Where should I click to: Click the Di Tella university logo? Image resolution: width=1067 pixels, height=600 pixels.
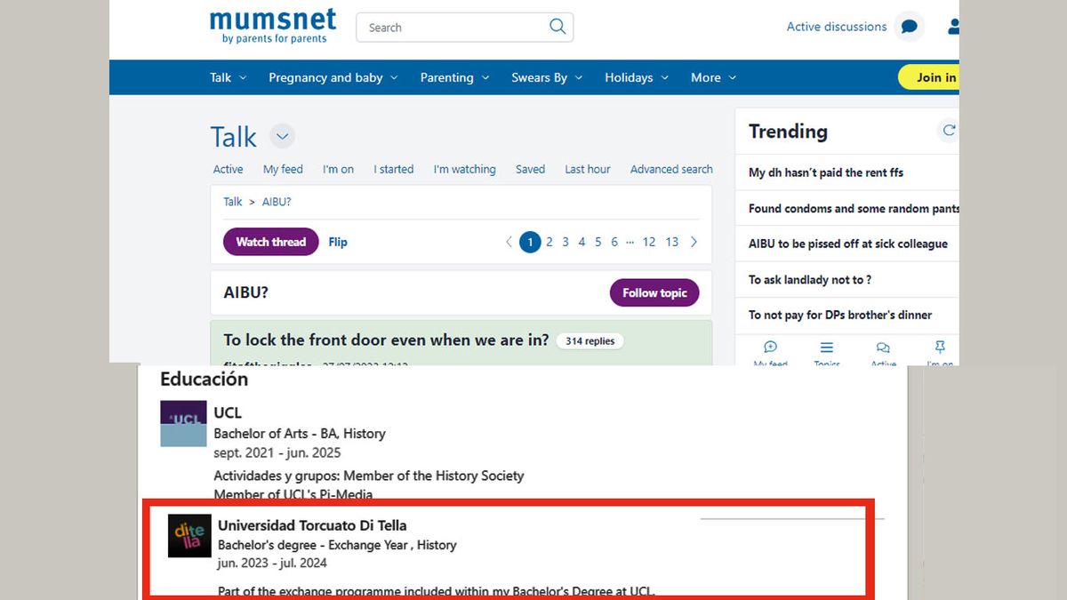189,536
